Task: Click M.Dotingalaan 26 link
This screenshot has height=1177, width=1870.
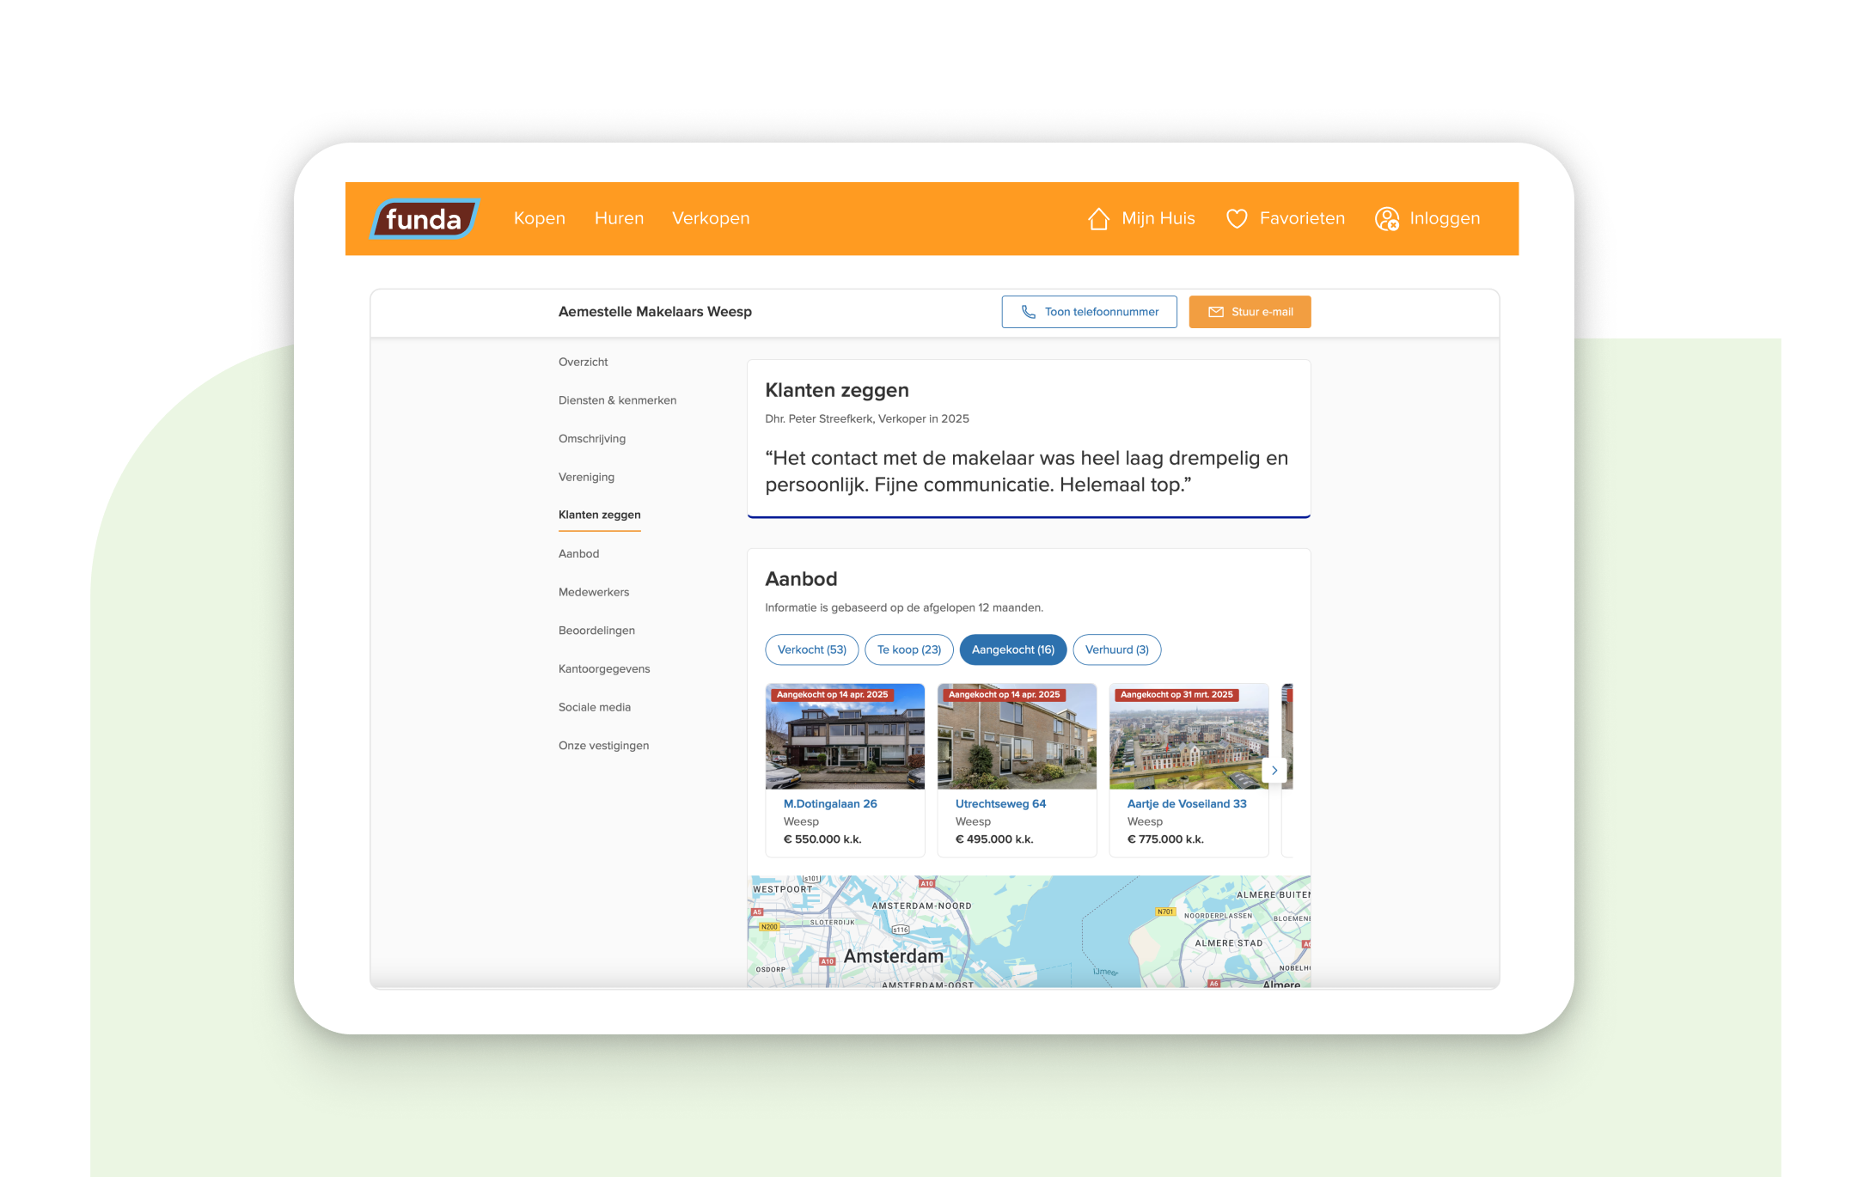Action: pos(830,803)
